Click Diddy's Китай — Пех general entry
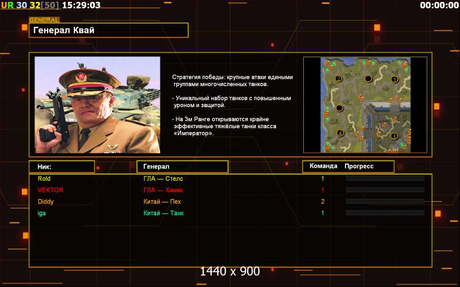Viewport: 460px width, 287px height. click(x=162, y=201)
